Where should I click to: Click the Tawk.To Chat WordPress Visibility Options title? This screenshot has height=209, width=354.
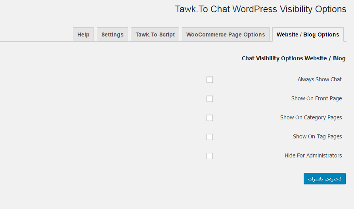pos(260,9)
